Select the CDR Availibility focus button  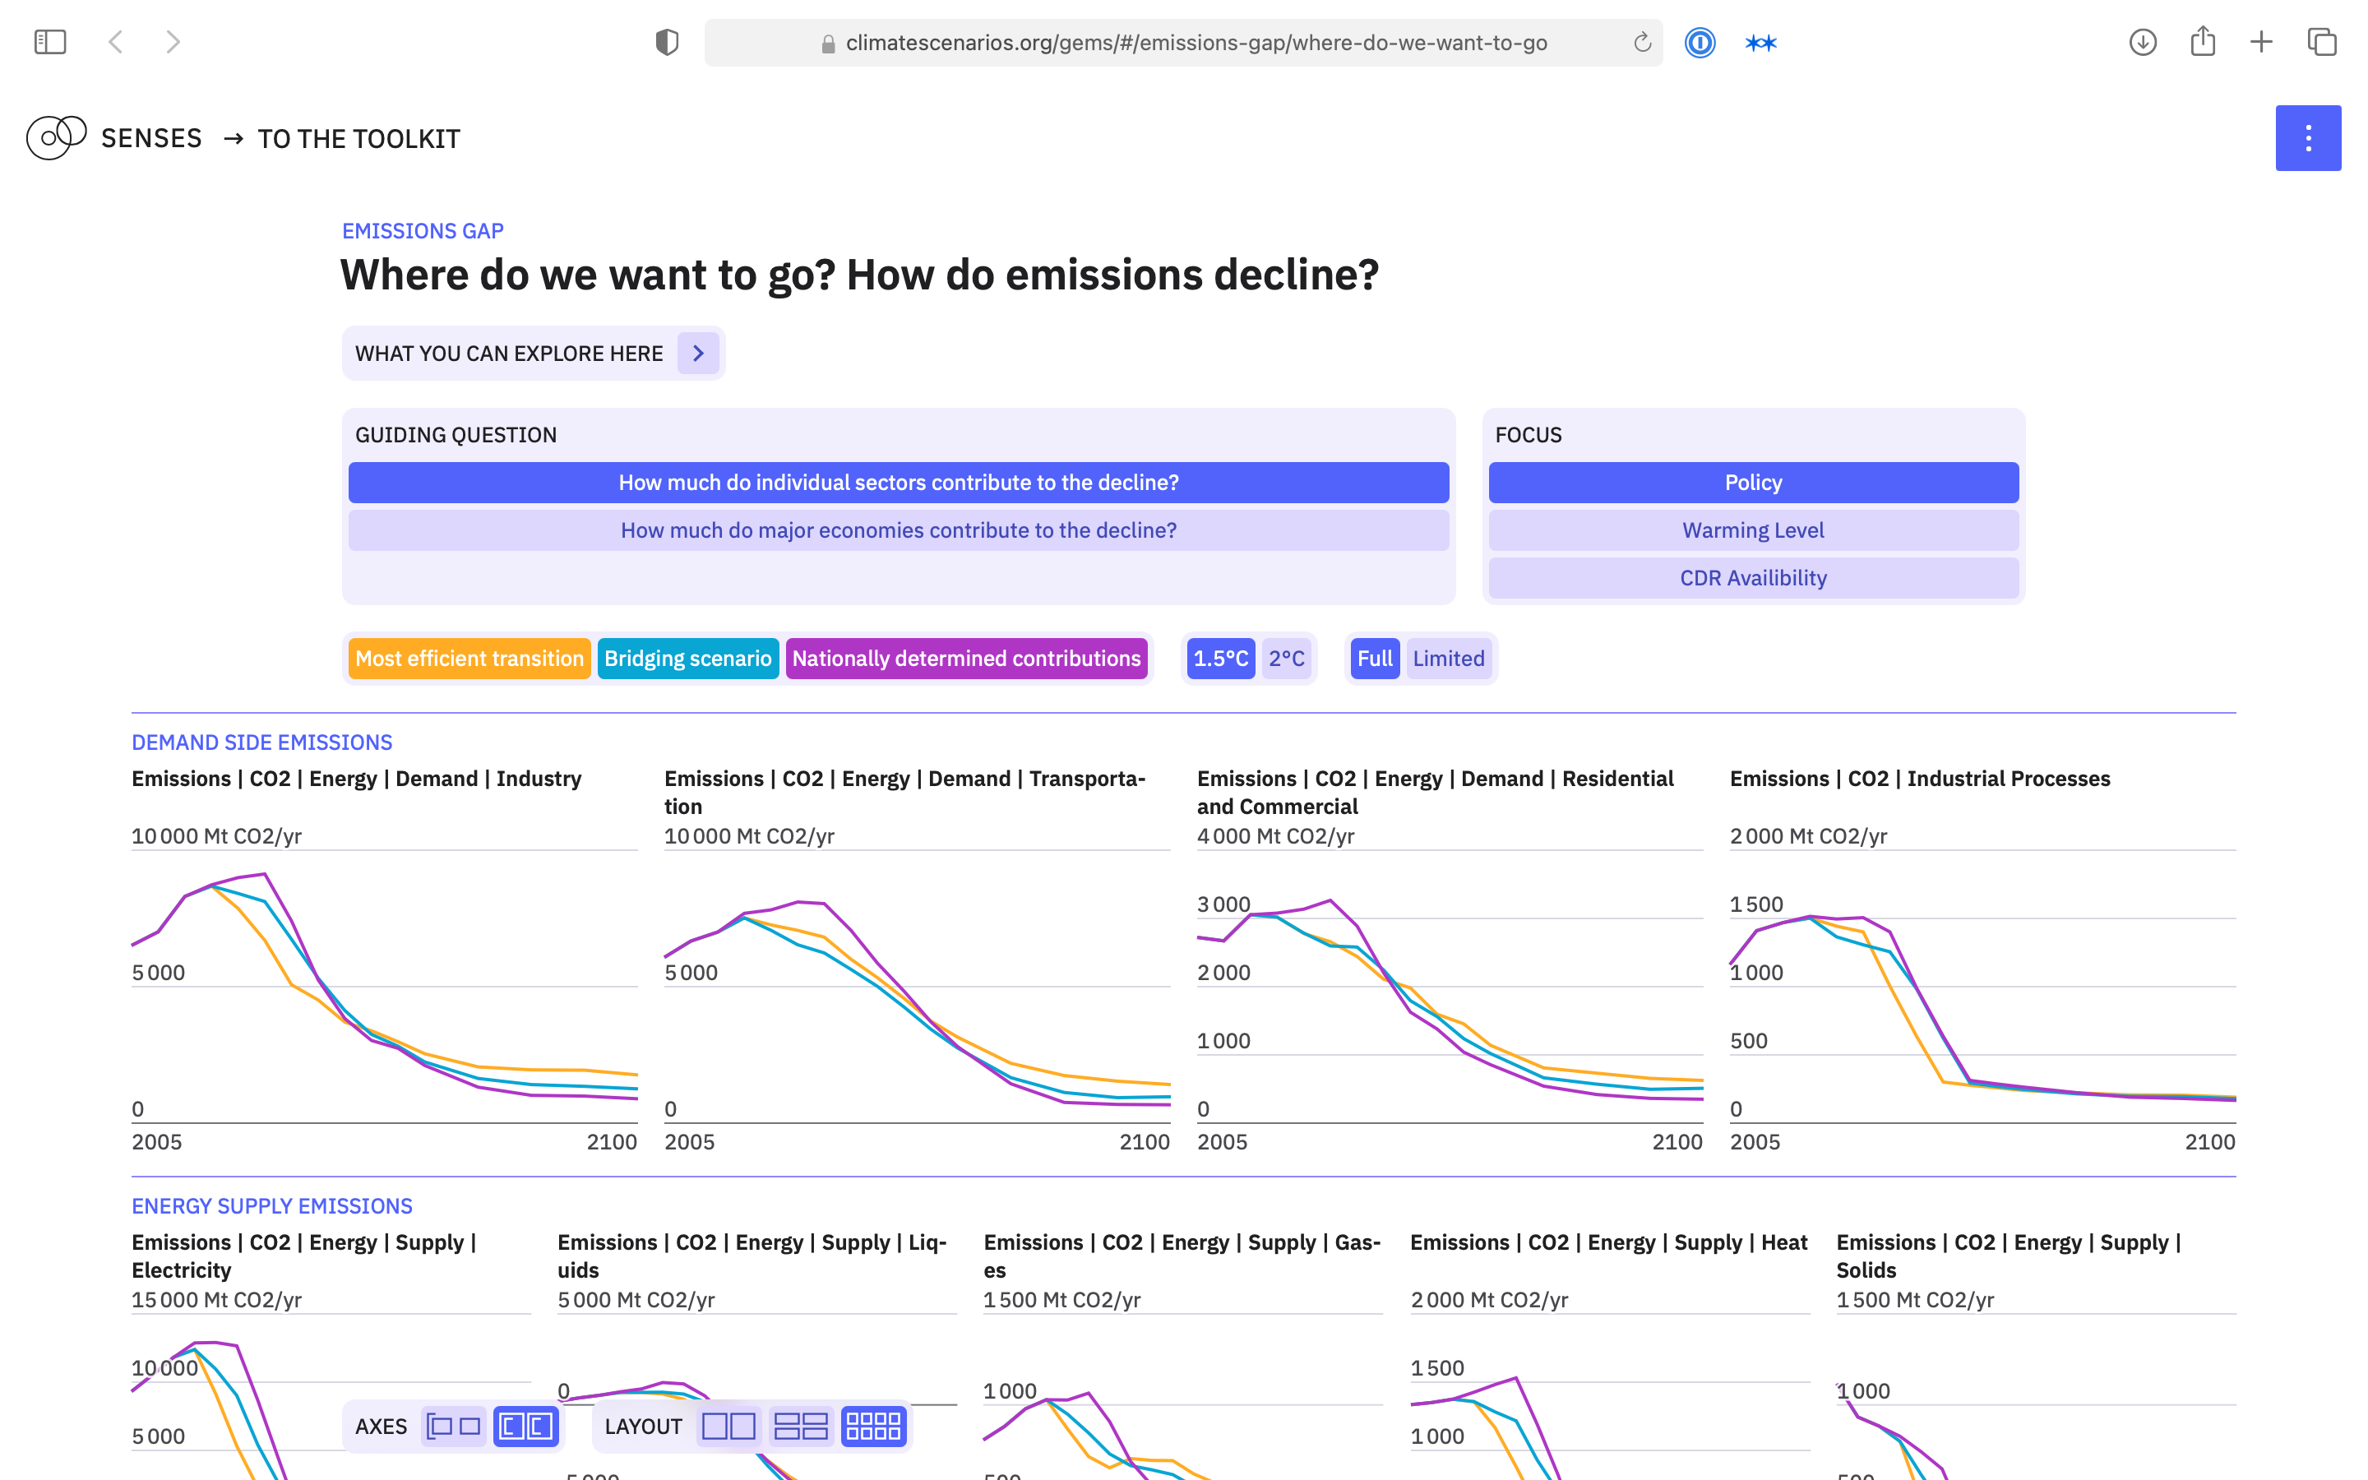pos(1752,579)
